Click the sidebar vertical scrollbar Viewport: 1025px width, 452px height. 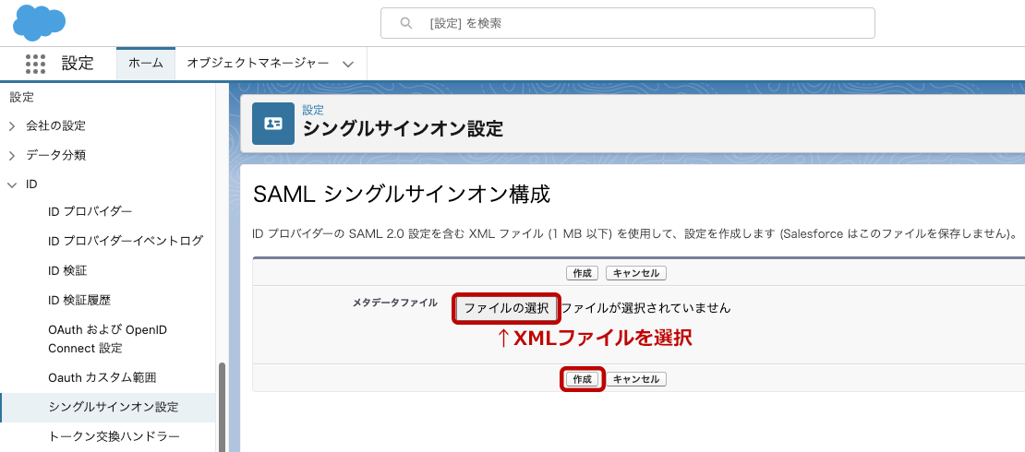pos(221,406)
